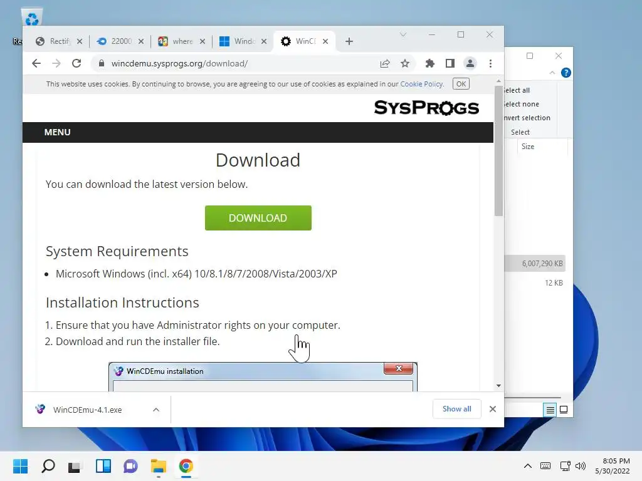This screenshot has height=481, width=642.
Task: Open the volume tray icon
Action: click(581, 466)
